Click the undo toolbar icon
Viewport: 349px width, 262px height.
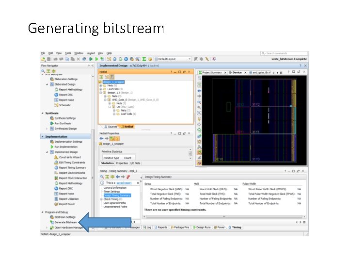point(55,59)
